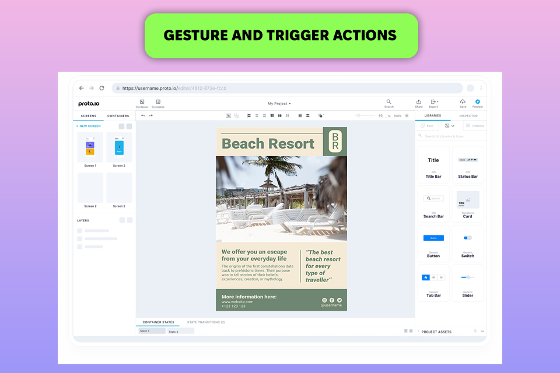Open the browser three-dot menu
Screen dimensions: 560x373
click(x=481, y=88)
